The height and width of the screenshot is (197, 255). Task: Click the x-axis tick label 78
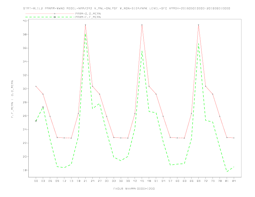220,181
